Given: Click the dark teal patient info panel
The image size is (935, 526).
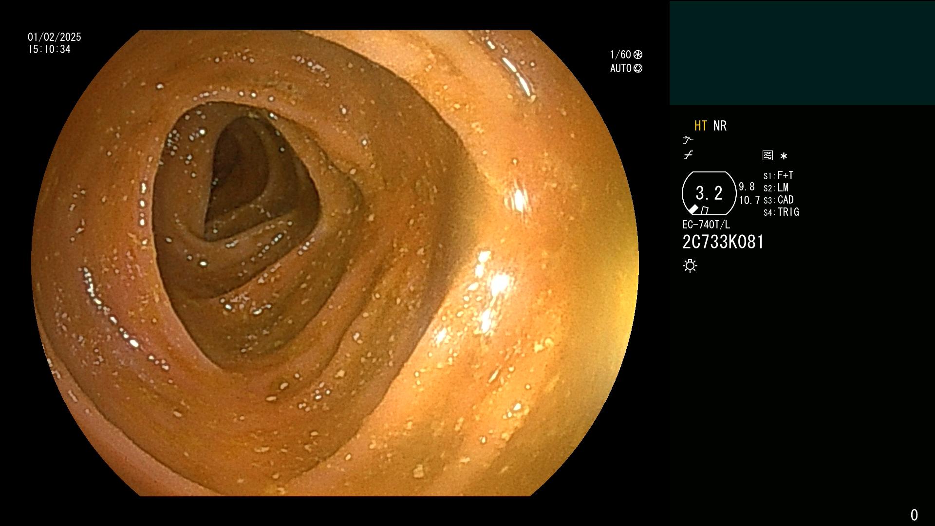Looking at the screenshot, I should point(802,53).
